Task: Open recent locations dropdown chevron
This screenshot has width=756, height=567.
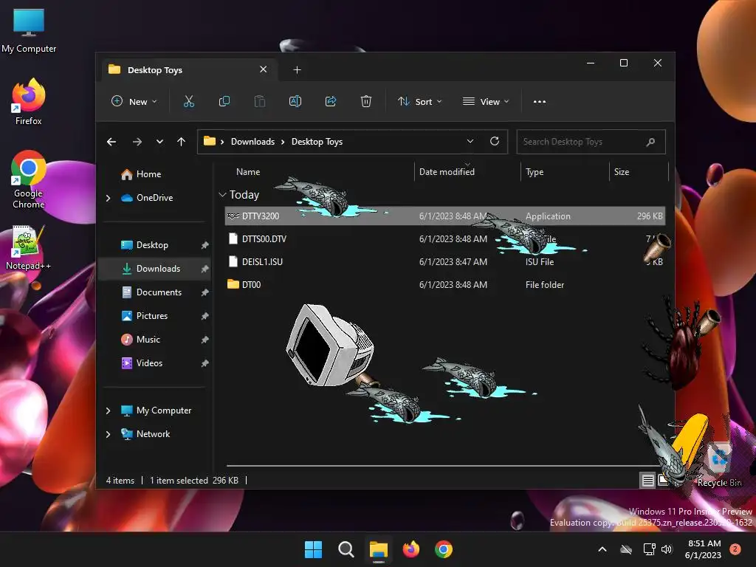Action: (159, 142)
